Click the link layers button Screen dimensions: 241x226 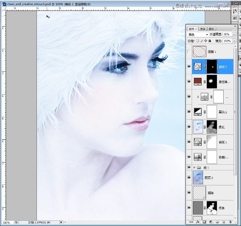(191, 222)
